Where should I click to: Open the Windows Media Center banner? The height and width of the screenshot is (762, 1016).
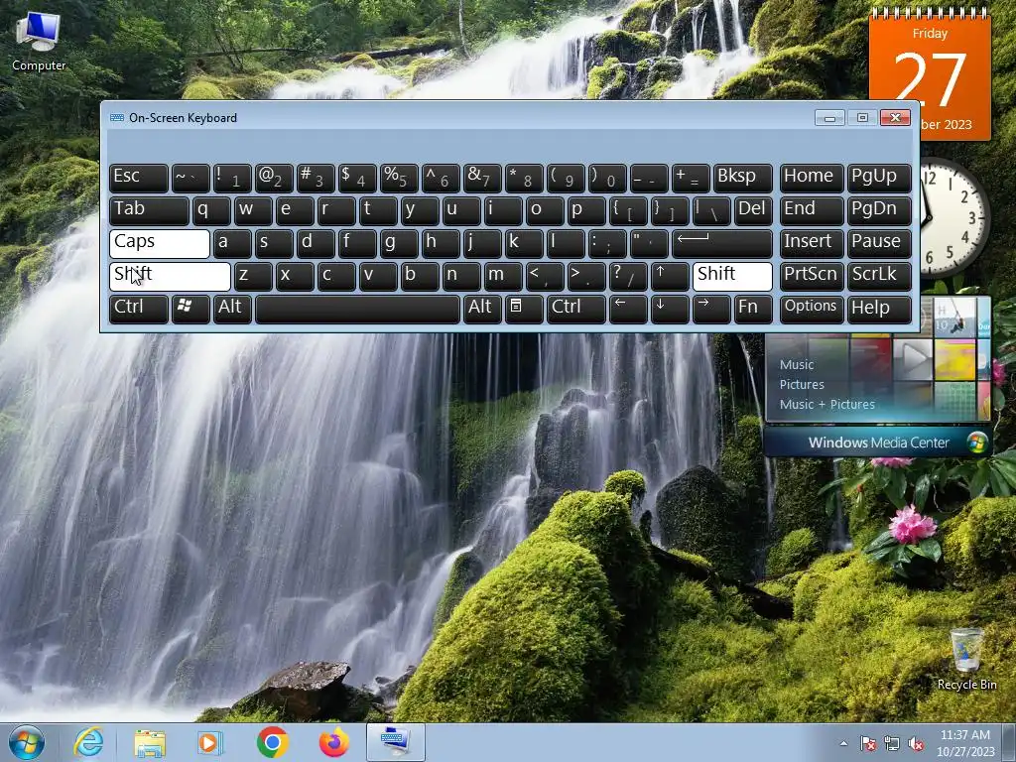tap(877, 443)
